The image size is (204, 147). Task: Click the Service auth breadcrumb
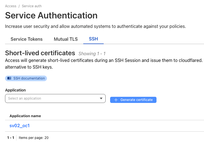(x=32, y=6)
